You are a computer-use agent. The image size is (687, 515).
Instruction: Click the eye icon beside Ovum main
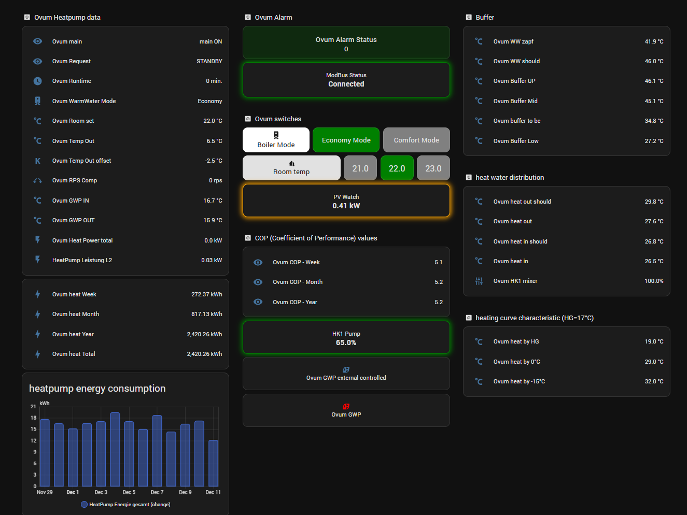pos(38,41)
